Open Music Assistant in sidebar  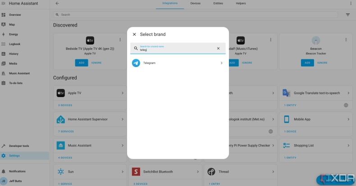[19, 73]
